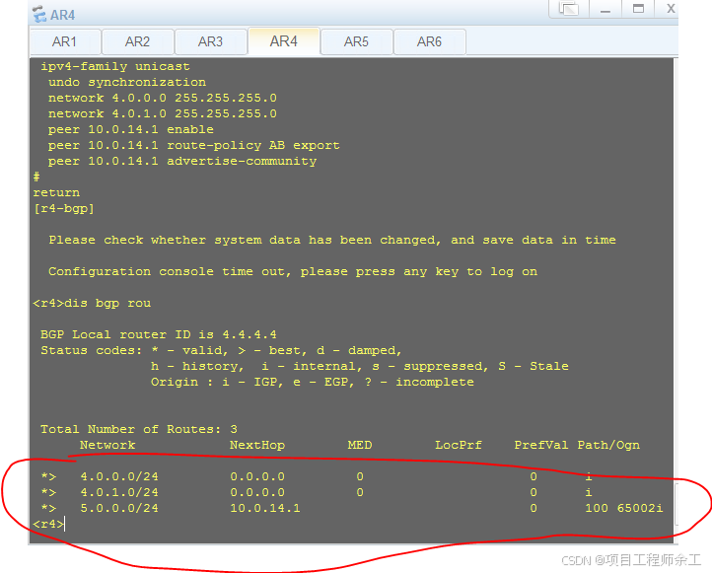712x573 pixels.
Task: Switch to the AR3 tab
Action: click(x=211, y=41)
